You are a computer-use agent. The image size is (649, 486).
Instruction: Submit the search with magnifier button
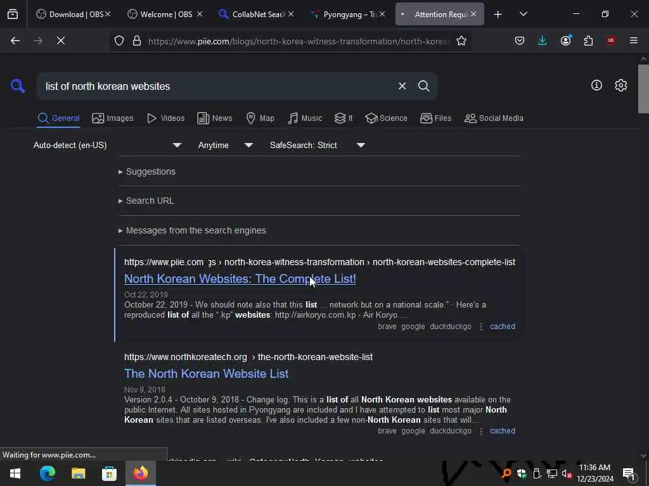coord(423,86)
